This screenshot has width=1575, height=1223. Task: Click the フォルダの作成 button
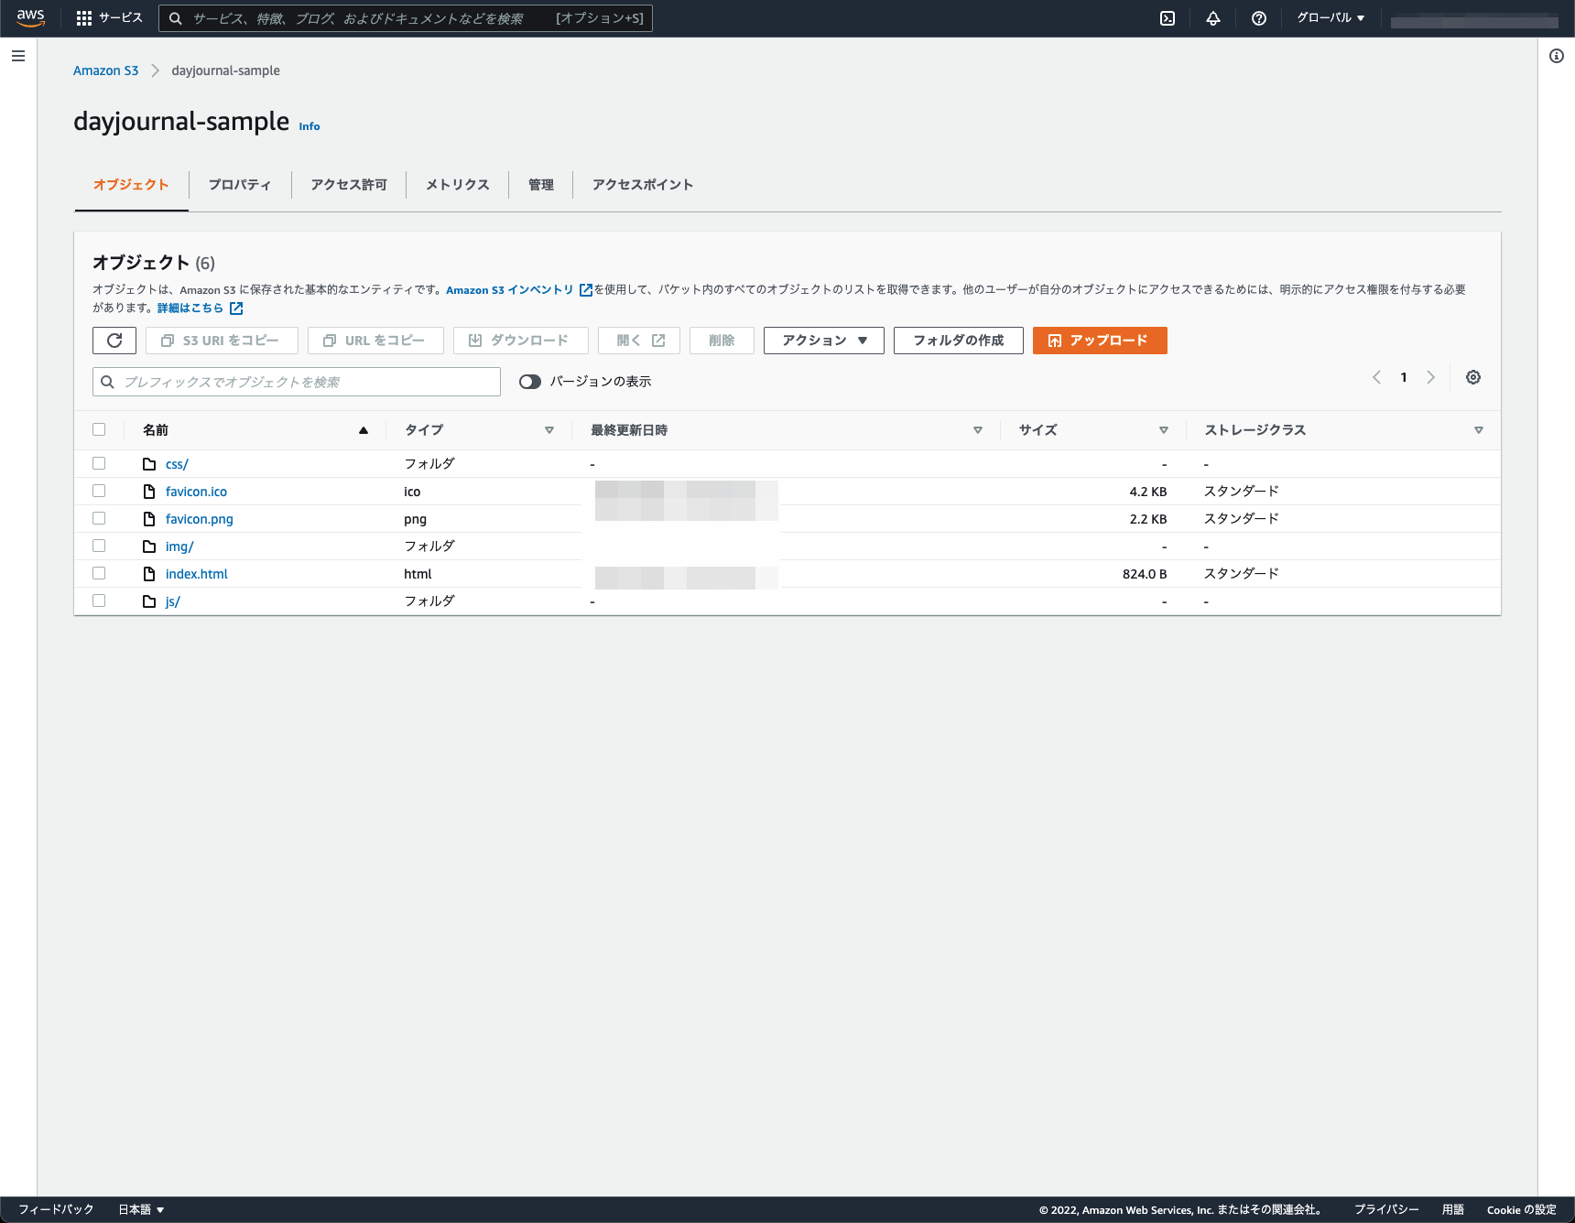click(959, 341)
